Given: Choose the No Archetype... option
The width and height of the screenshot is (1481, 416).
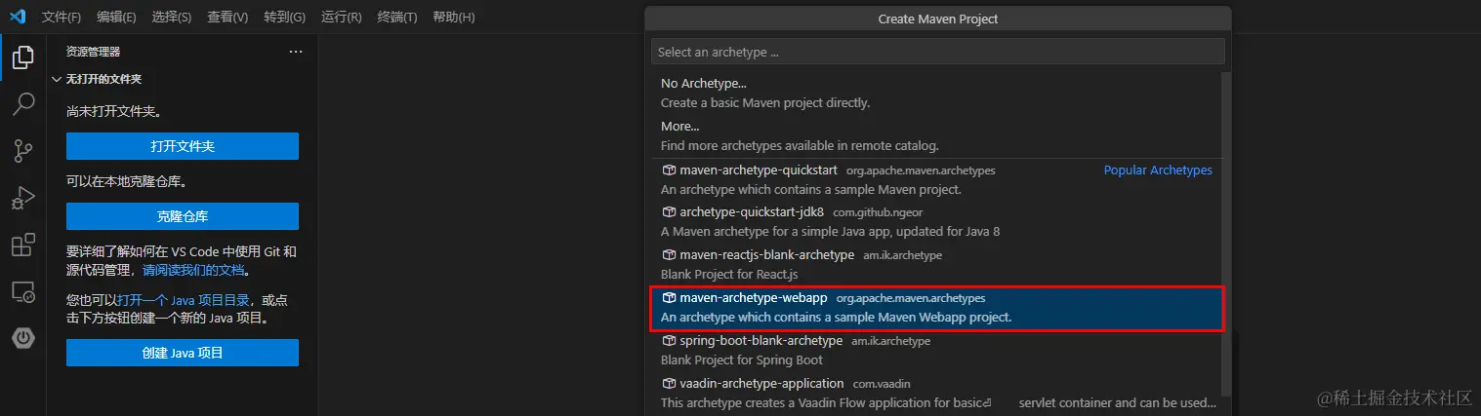Looking at the screenshot, I should click(x=935, y=93).
